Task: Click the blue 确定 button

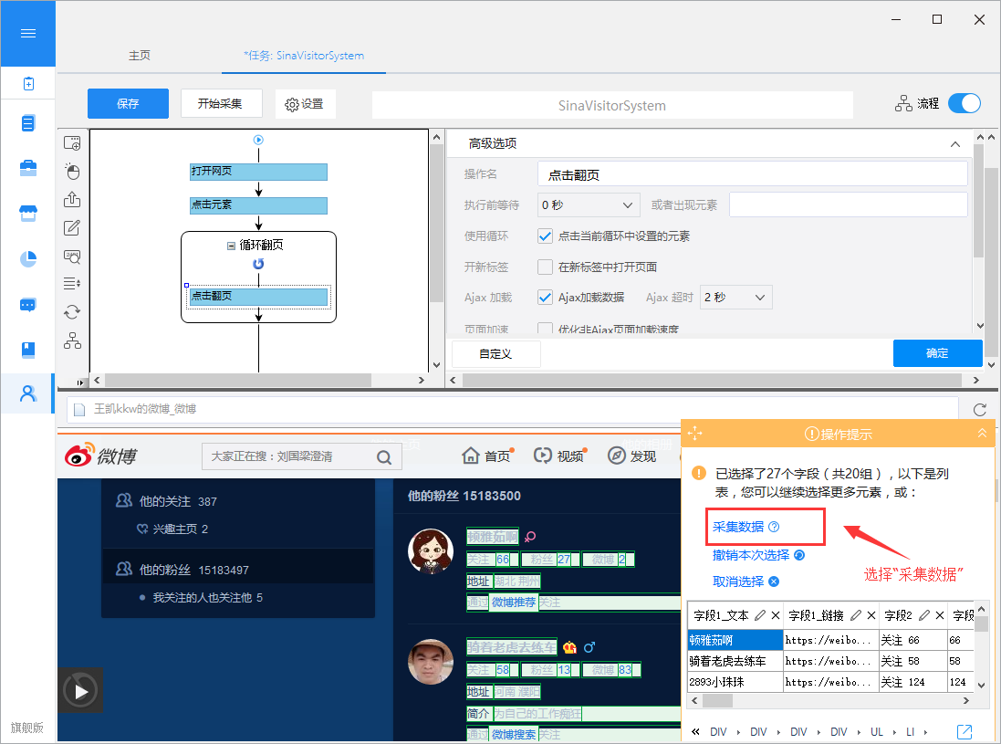Action: click(937, 353)
